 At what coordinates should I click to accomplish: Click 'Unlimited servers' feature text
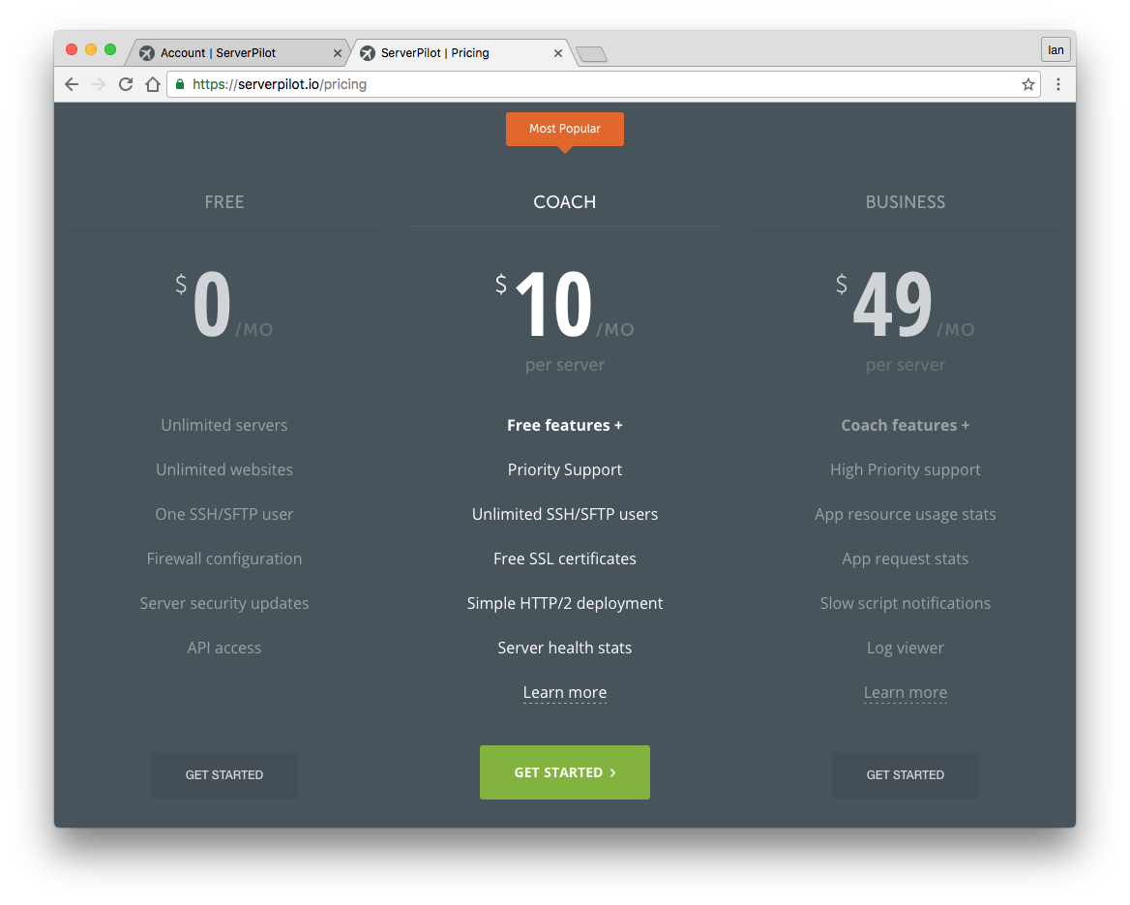tap(224, 426)
